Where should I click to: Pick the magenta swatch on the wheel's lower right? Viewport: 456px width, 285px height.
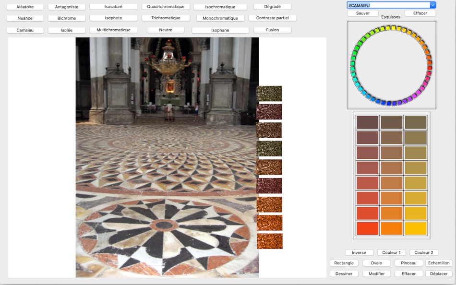point(419,93)
